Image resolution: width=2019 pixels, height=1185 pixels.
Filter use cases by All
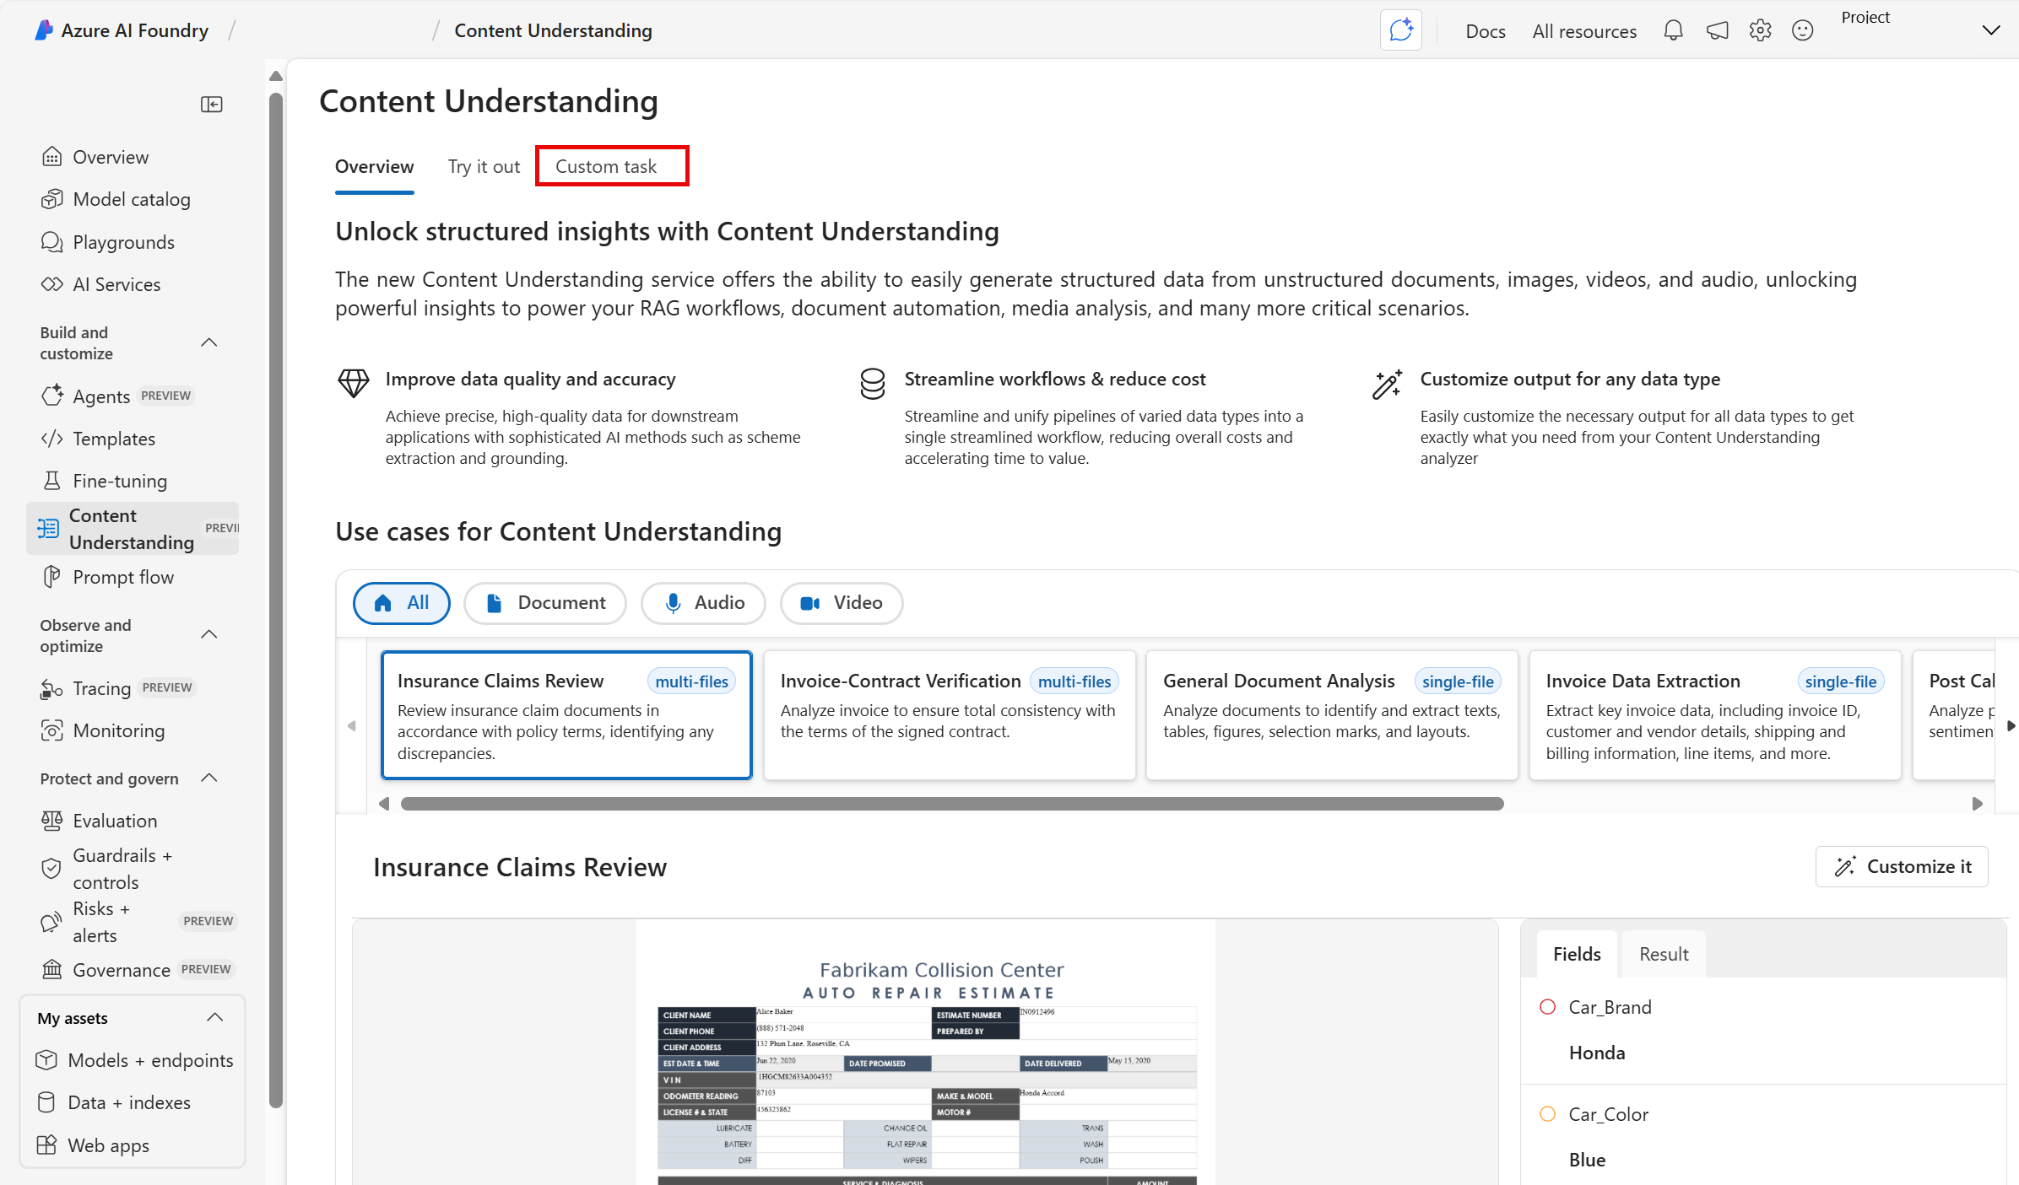402,603
